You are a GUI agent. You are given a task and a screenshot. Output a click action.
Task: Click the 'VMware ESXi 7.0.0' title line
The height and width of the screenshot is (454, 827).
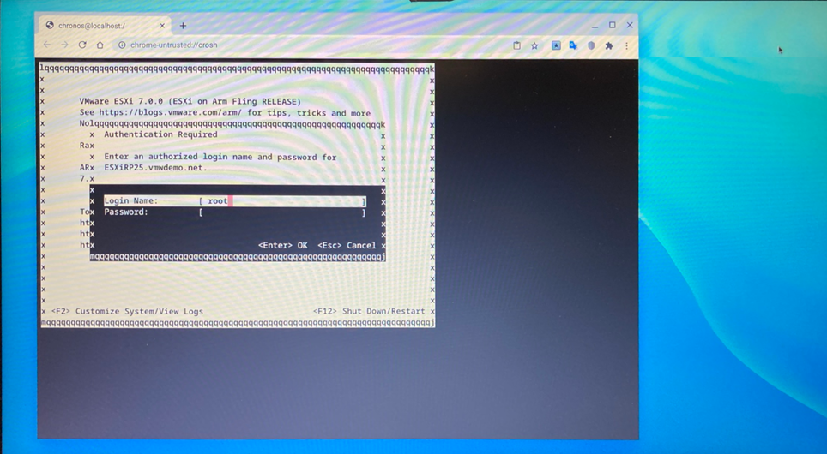[x=190, y=101]
